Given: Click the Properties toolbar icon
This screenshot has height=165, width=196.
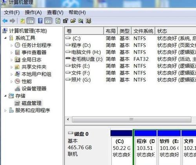Looking at the screenshot, I should pos(65,21).
